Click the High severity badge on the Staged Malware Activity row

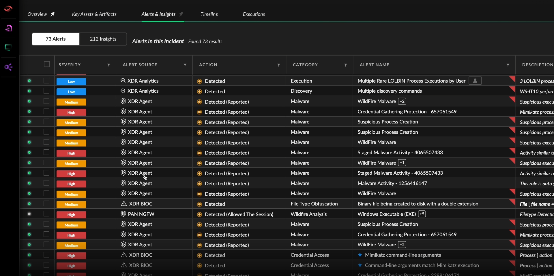71,153
